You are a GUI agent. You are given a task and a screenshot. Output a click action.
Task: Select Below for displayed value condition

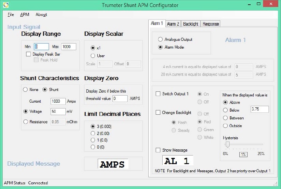[225, 110]
